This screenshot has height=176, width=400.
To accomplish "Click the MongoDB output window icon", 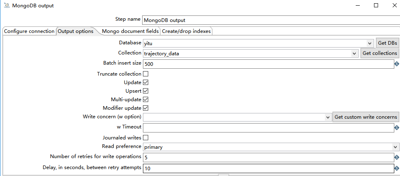I will tap(6, 5).
